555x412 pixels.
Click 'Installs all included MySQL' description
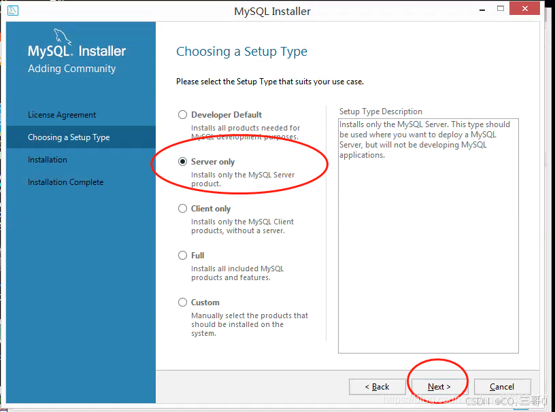click(237, 273)
